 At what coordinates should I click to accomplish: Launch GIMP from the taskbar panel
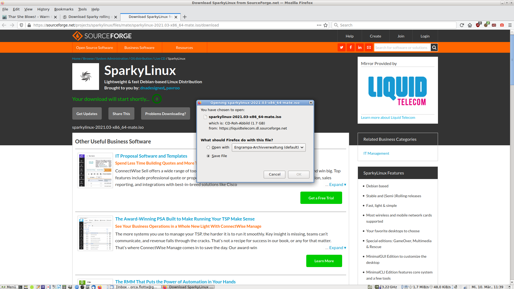pos(70,287)
